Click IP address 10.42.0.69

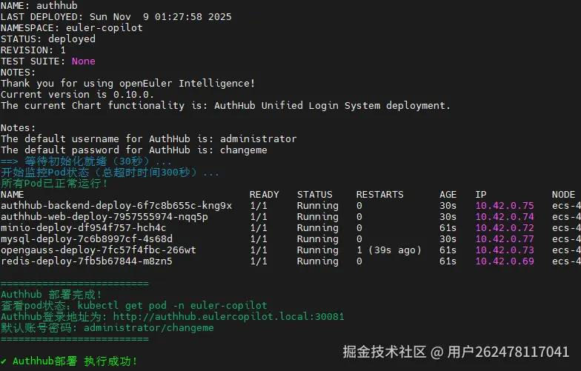click(505, 261)
